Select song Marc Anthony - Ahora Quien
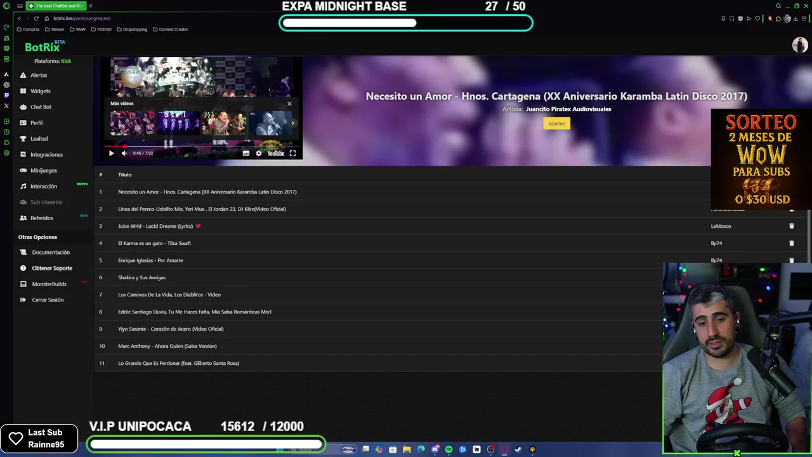The width and height of the screenshot is (812, 457). [167, 346]
